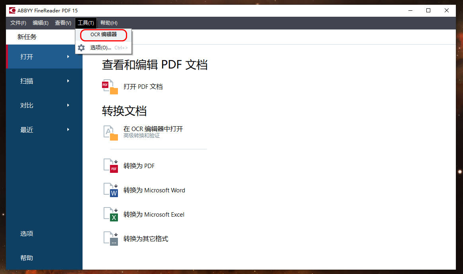Click 在 OCR 编辑器中打开 task
Image resolution: width=463 pixels, height=274 pixels.
pos(153,129)
